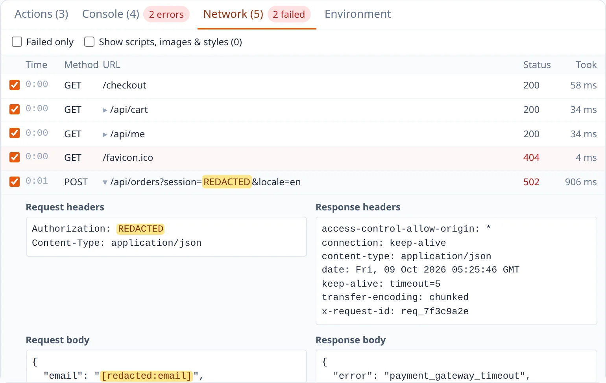Click the 58 ms duration
The height and width of the screenshot is (383, 606).
coord(584,85)
